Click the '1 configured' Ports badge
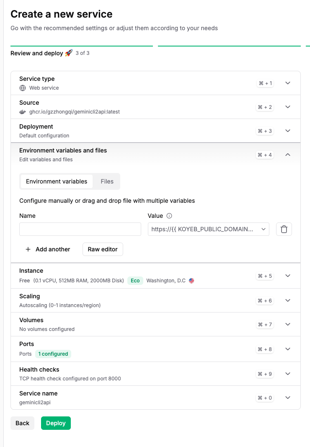310x447 pixels. [x=53, y=354]
